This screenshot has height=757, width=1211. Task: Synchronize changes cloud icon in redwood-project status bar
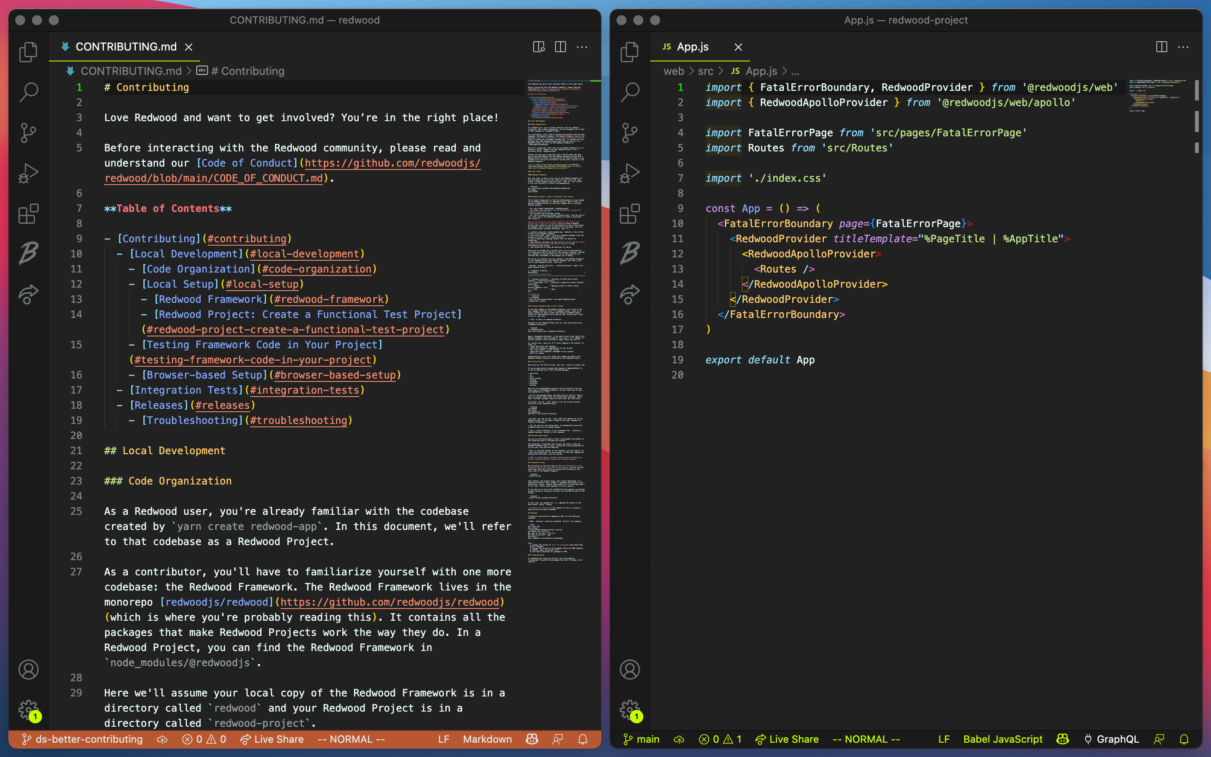point(679,739)
